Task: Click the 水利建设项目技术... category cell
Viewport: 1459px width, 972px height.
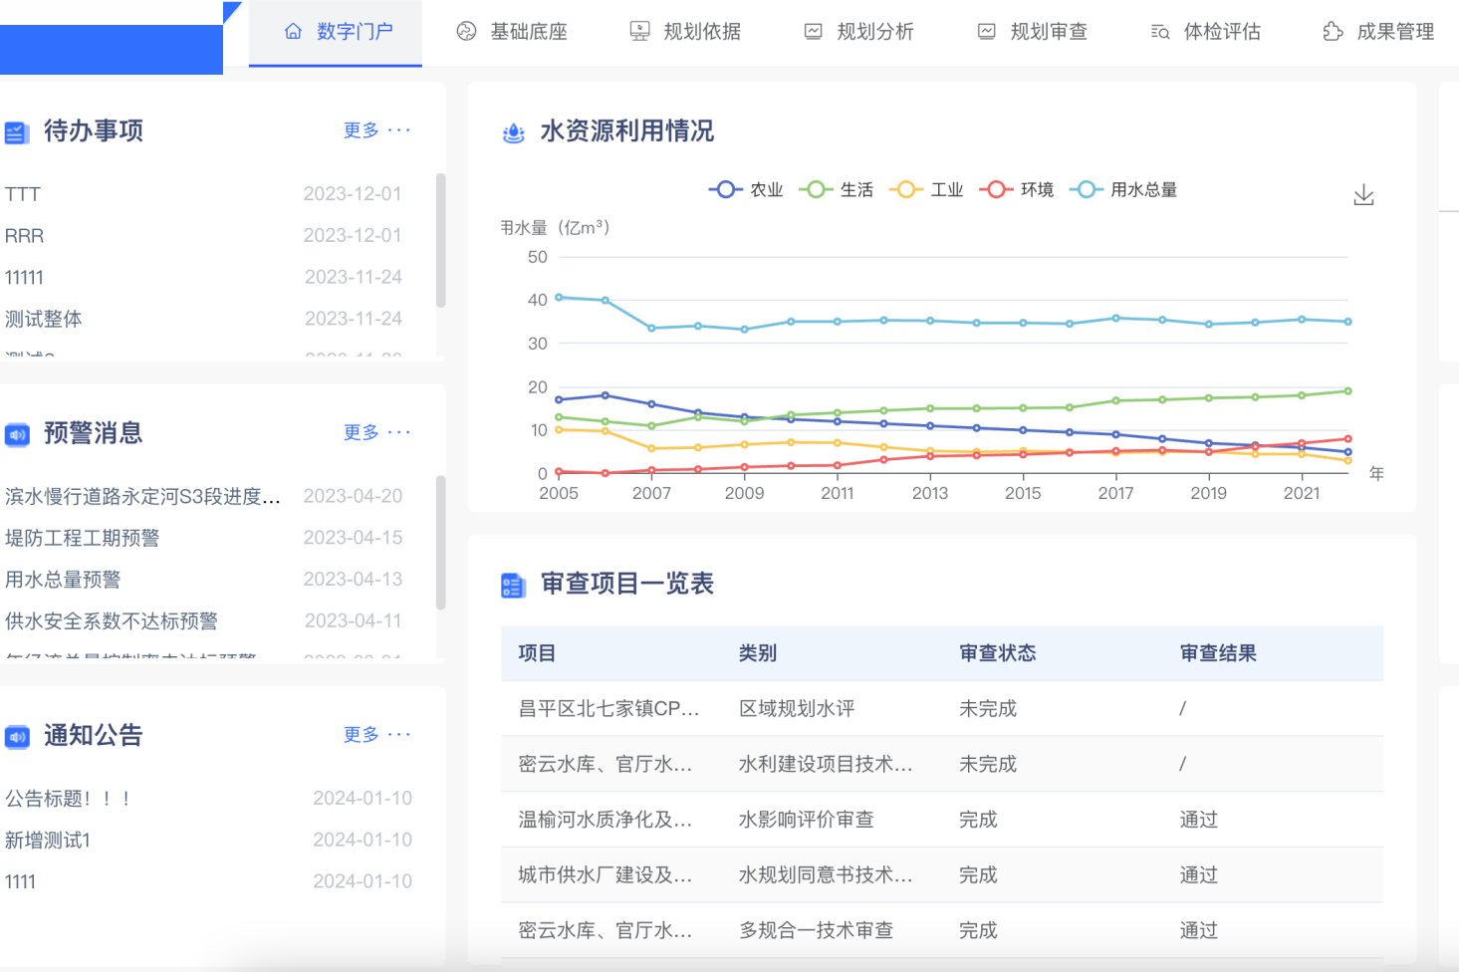Action: [826, 764]
